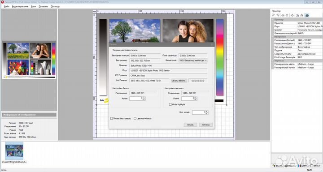Click the vertical centering icon in Printer toolbar
This screenshot has height=172, width=323.
pos(287,15)
